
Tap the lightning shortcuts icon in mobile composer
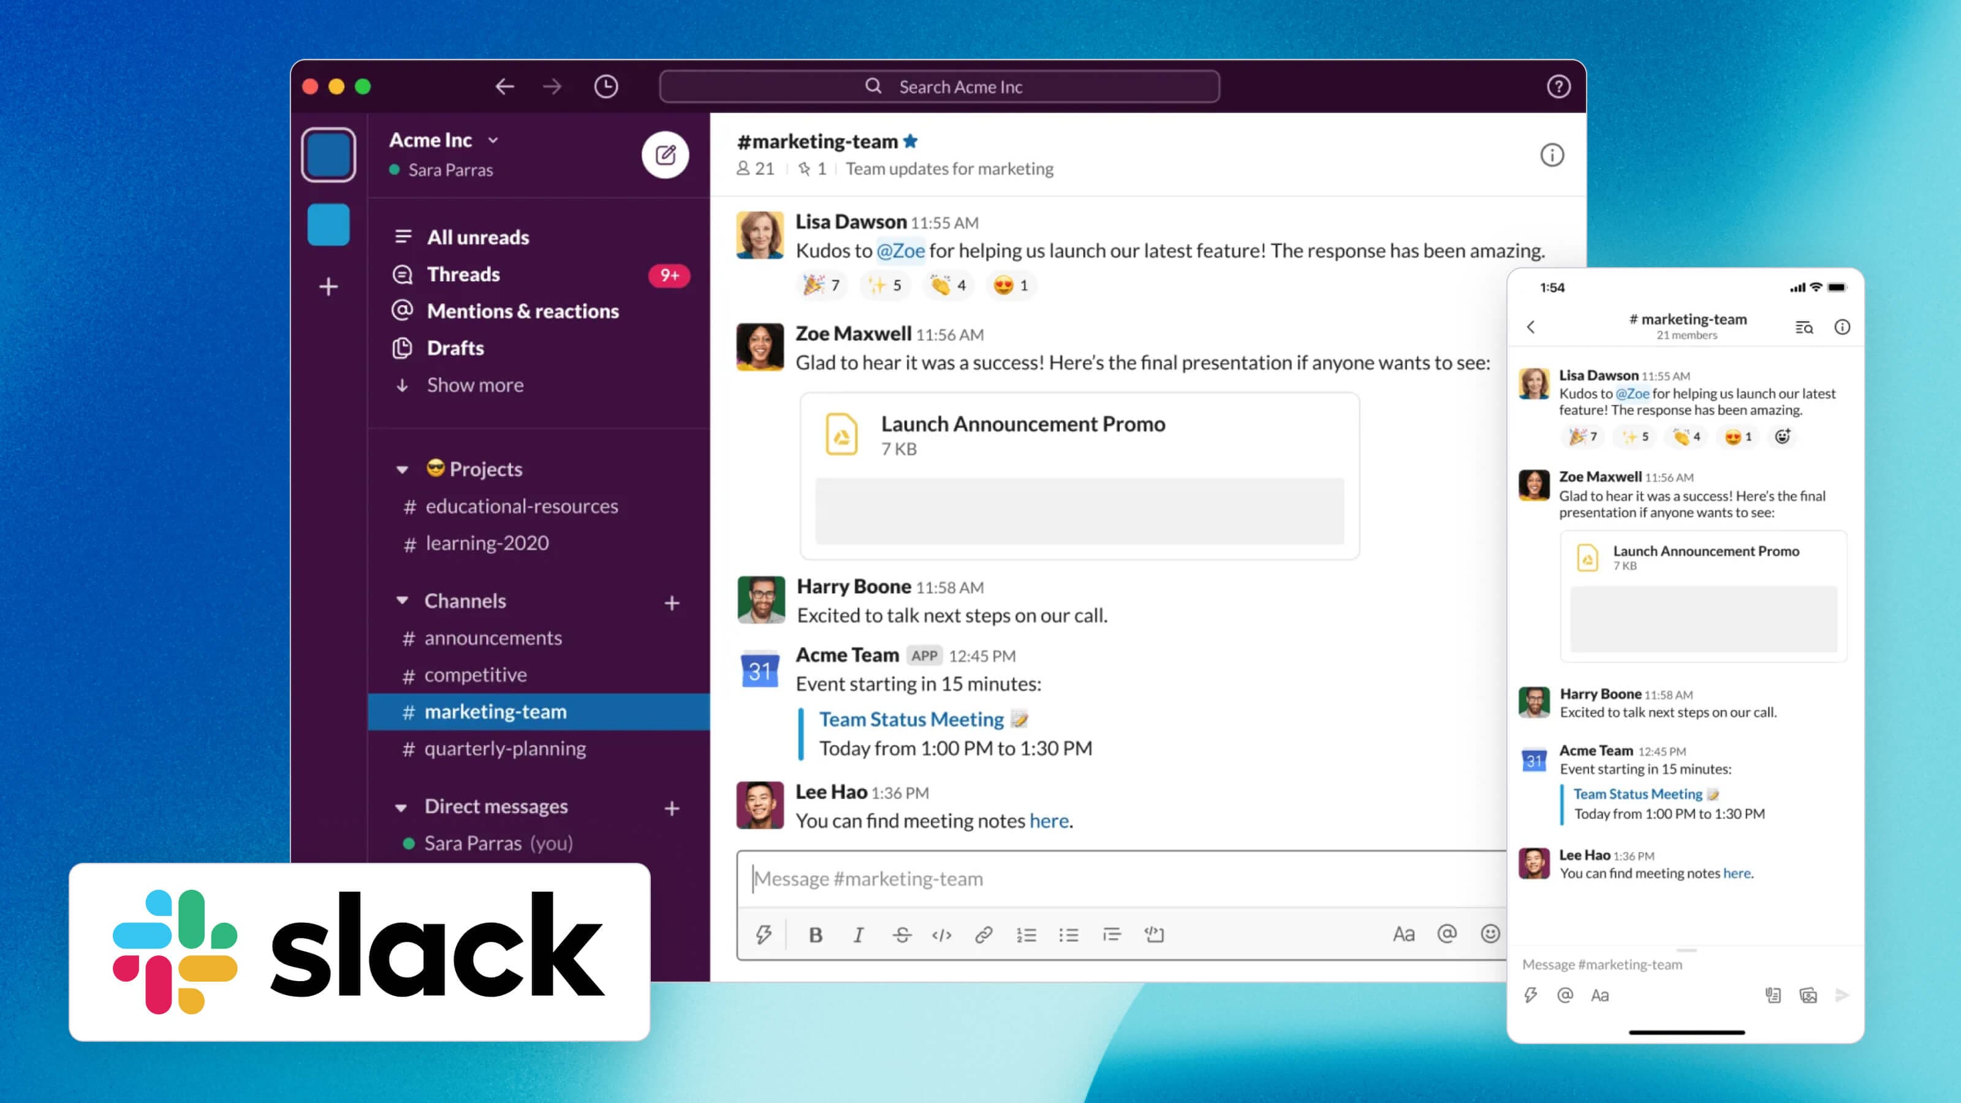coord(1531,996)
